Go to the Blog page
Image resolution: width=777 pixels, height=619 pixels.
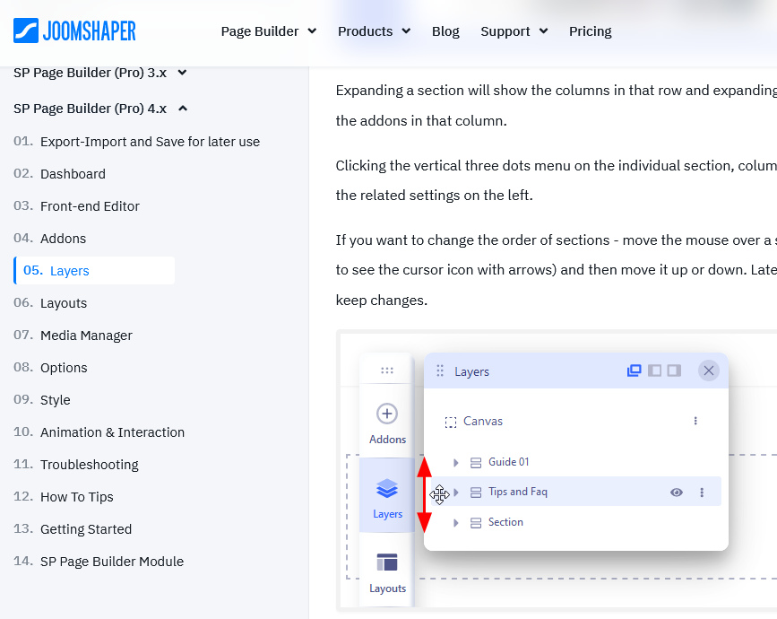click(x=445, y=31)
